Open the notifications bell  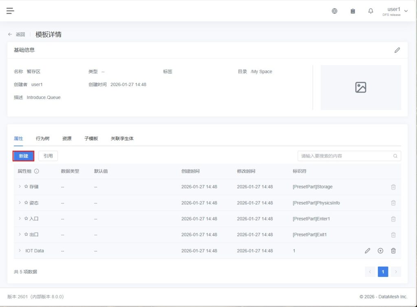(x=371, y=11)
